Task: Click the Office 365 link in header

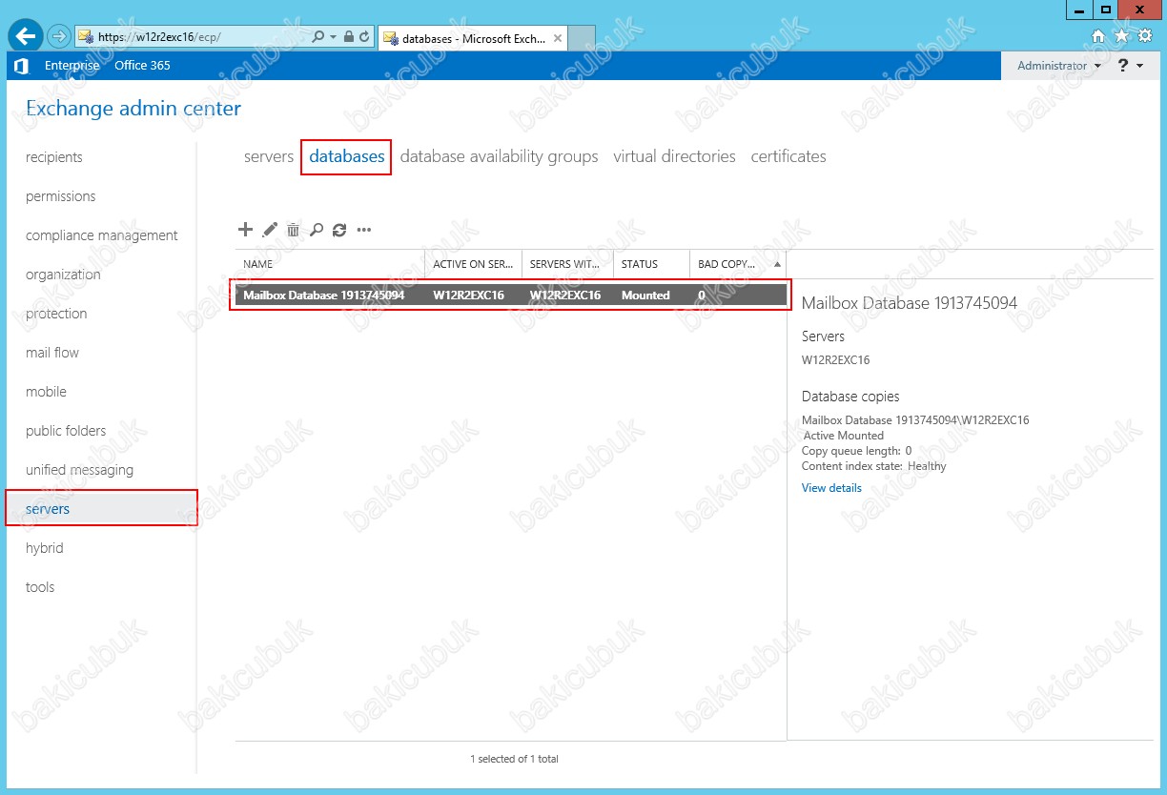Action: pos(142,66)
